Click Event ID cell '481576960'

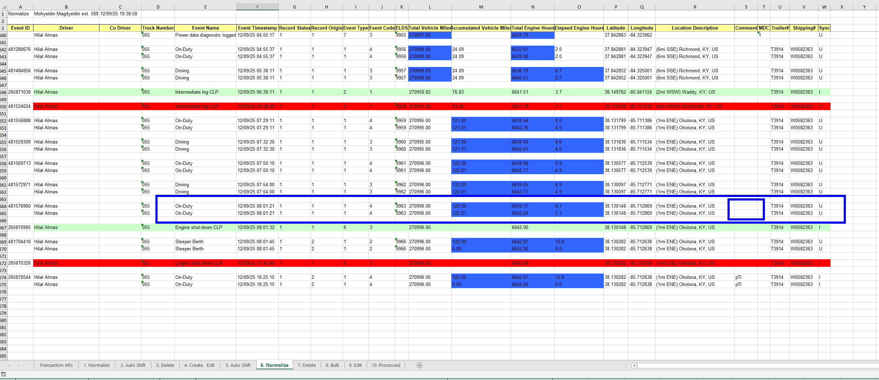pyautogui.click(x=20, y=206)
